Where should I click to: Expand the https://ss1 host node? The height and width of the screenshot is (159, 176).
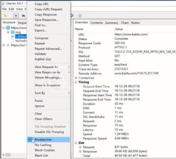click(3, 45)
